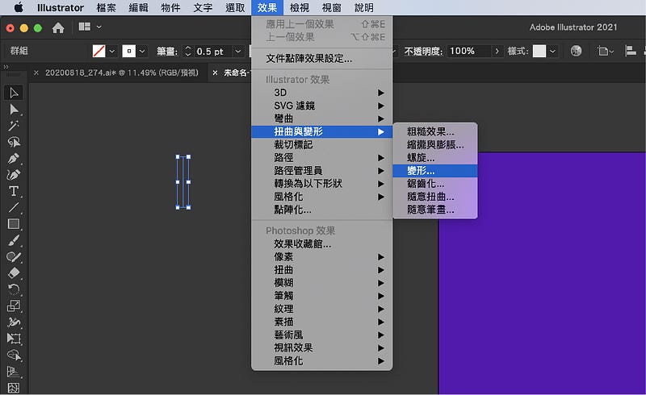Image resolution: width=646 pixels, height=395 pixels.
Task: Select the Shaper tool
Action: click(14, 256)
